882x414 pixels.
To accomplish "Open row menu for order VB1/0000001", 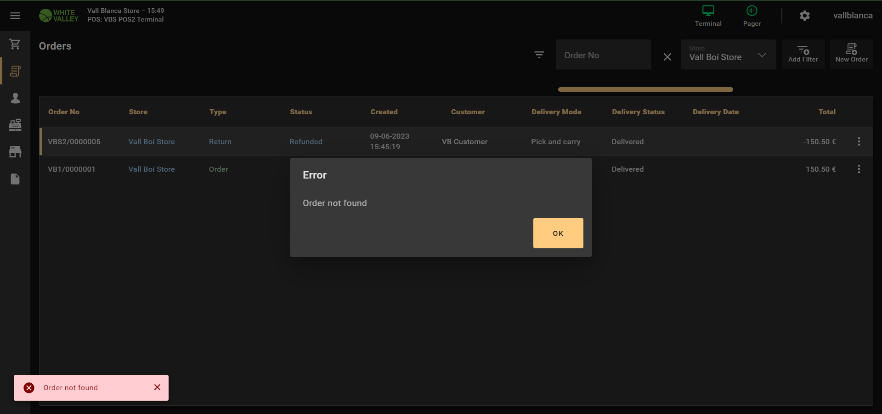I will [859, 169].
